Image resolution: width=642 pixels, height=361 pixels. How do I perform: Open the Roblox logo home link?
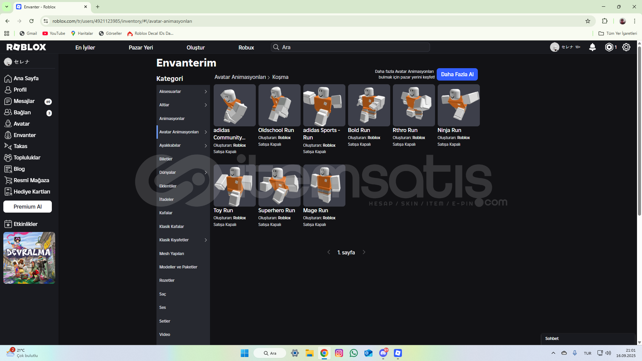[x=26, y=47]
